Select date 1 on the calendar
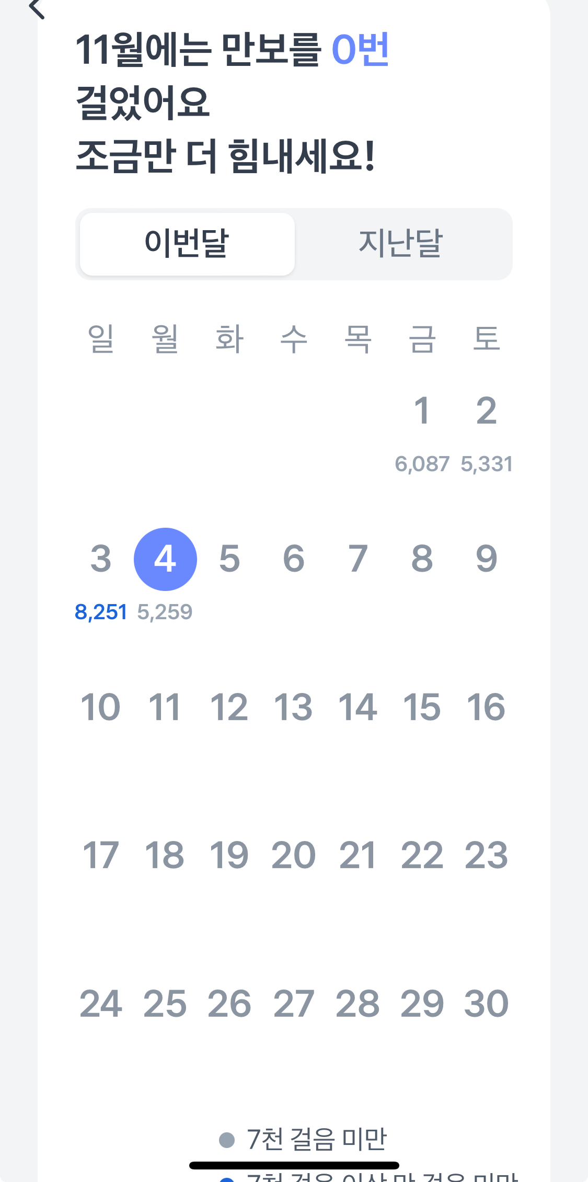This screenshot has width=588, height=1182. point(422,411)
